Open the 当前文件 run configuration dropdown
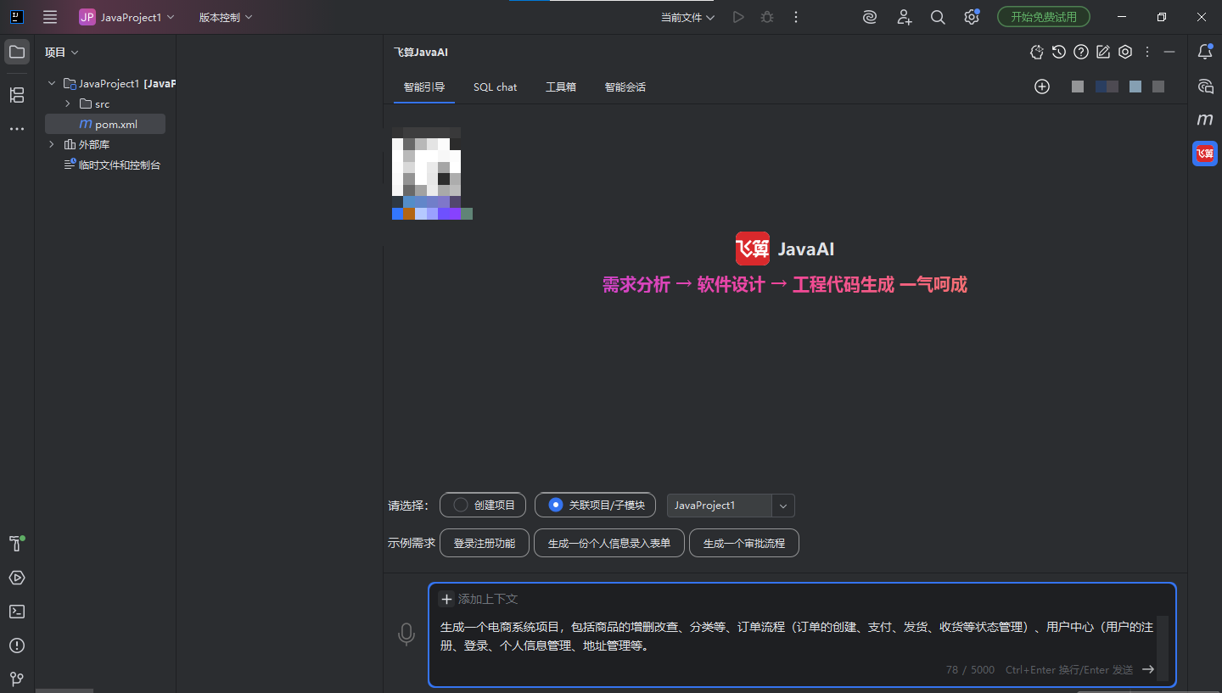 pos(687,17)
